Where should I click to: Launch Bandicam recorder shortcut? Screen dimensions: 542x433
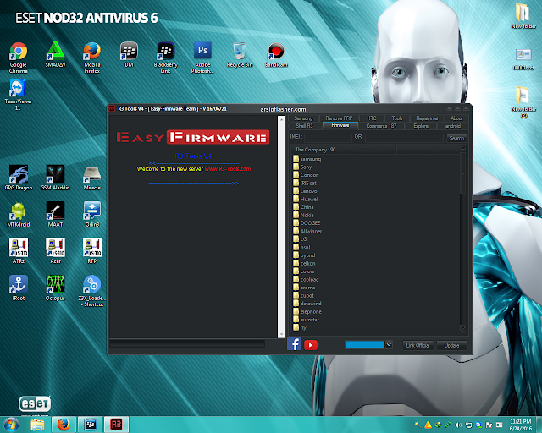click(276, 55)
